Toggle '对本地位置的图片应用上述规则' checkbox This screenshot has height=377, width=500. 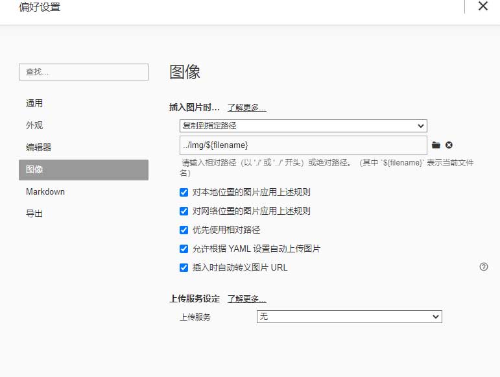click(x=184, y=193)
